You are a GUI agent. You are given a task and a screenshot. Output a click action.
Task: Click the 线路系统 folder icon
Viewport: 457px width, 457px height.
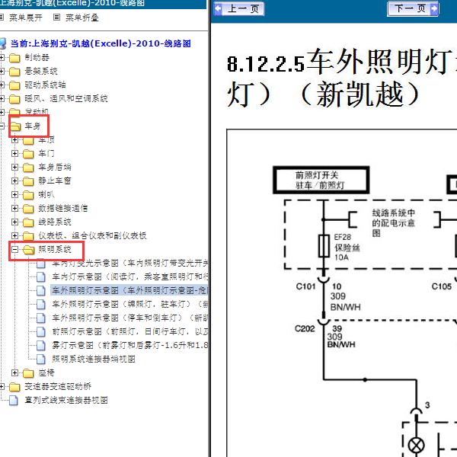[x=28, y=222]
